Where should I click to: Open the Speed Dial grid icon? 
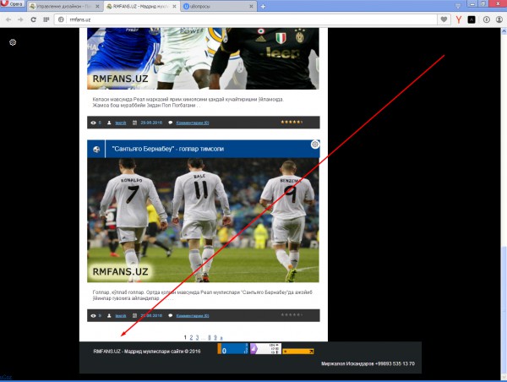point(46,19)
